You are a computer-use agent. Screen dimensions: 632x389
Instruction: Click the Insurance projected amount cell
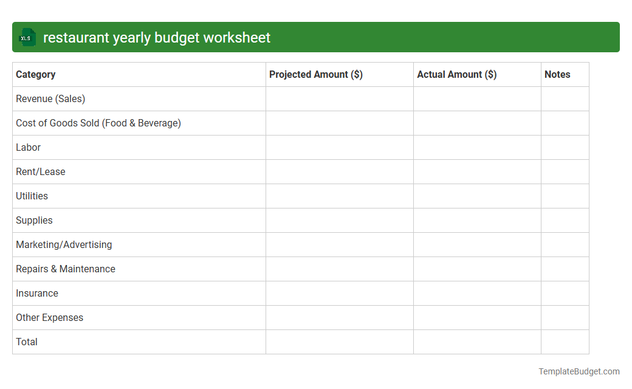click(339, 293)
